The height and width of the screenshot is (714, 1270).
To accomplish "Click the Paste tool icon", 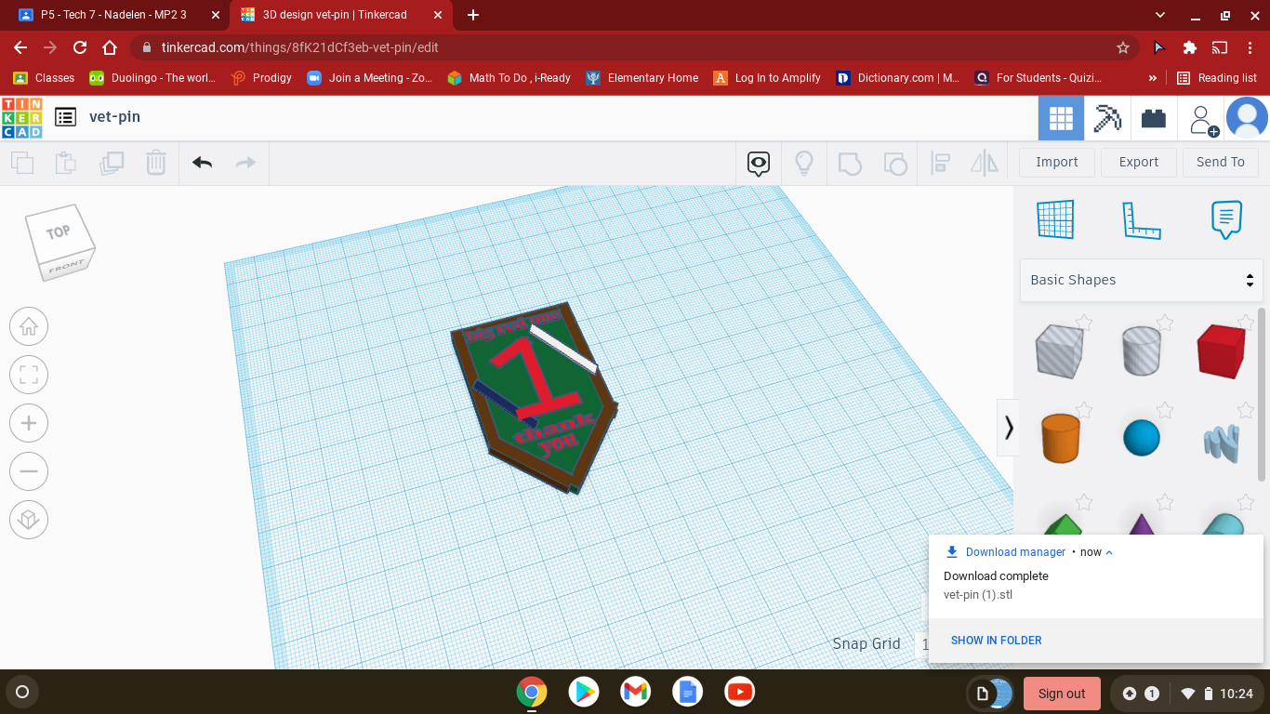I will click(66, 163).
